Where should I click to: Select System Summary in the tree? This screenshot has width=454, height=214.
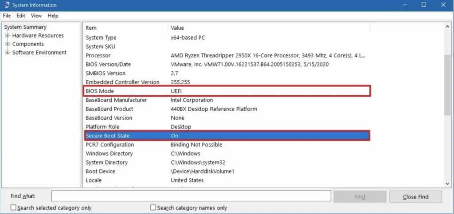25,27
